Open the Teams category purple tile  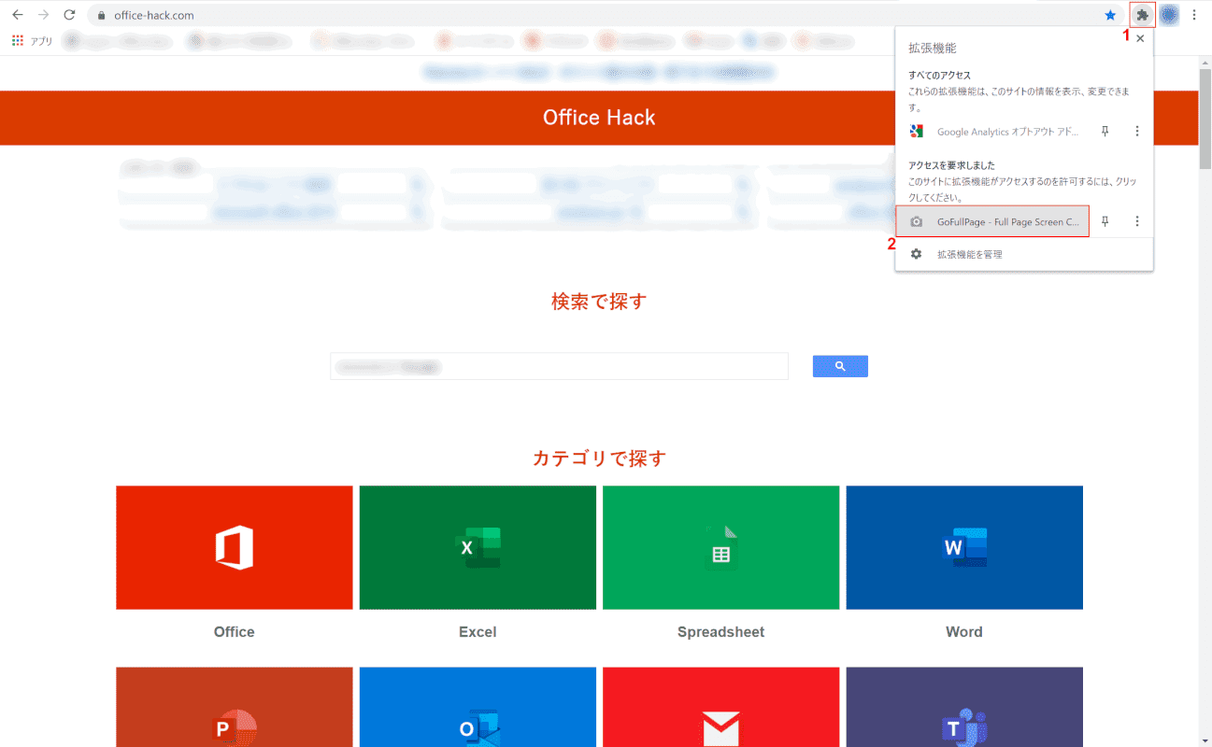[964, 707]
